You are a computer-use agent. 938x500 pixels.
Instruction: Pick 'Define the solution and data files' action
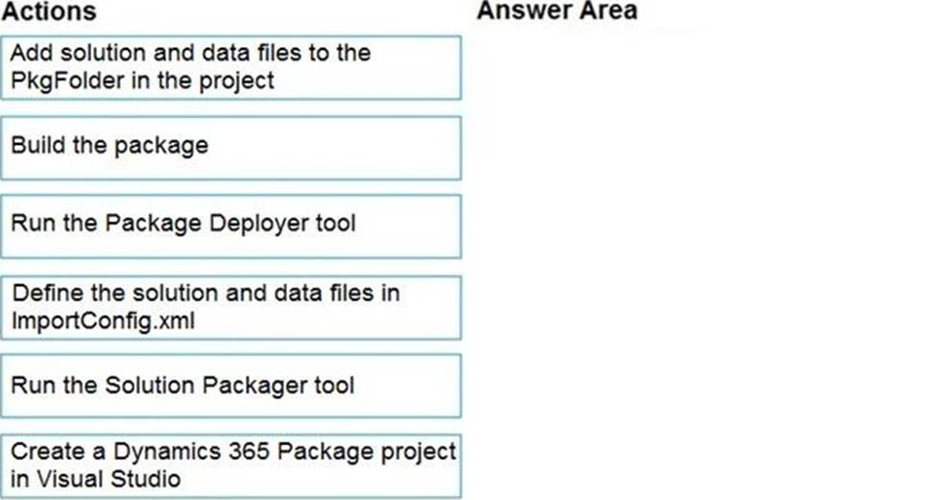coord(231,307)
